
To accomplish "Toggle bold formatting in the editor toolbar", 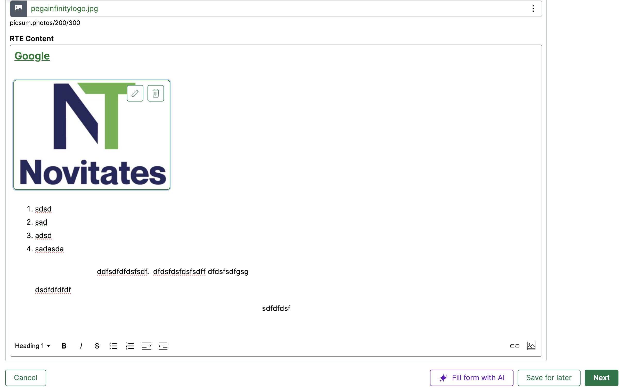I will click(64, 346).
